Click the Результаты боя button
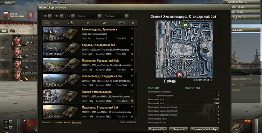 [x=157, y=129]
